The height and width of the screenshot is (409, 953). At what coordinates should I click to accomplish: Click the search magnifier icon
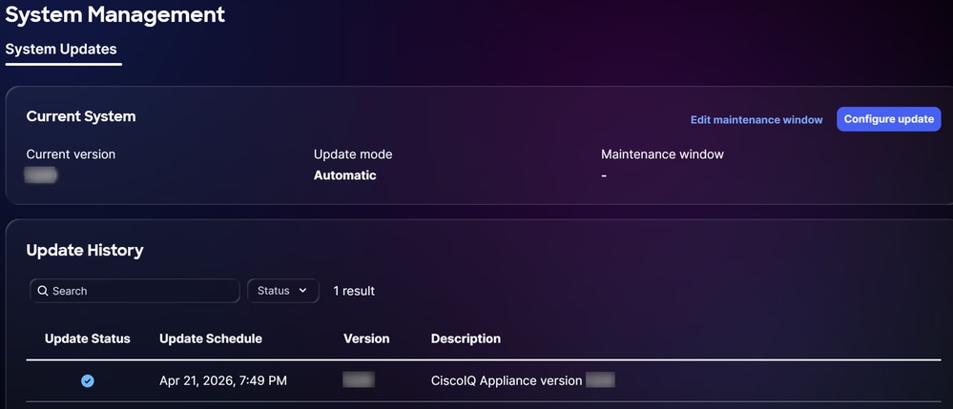click(43, 291)
